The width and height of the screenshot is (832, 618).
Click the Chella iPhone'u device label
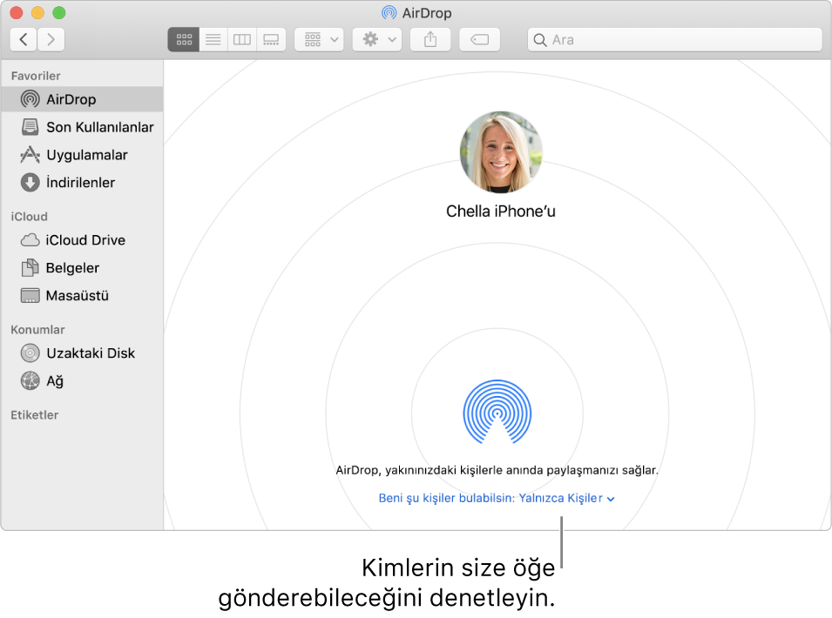click(500, 211)
